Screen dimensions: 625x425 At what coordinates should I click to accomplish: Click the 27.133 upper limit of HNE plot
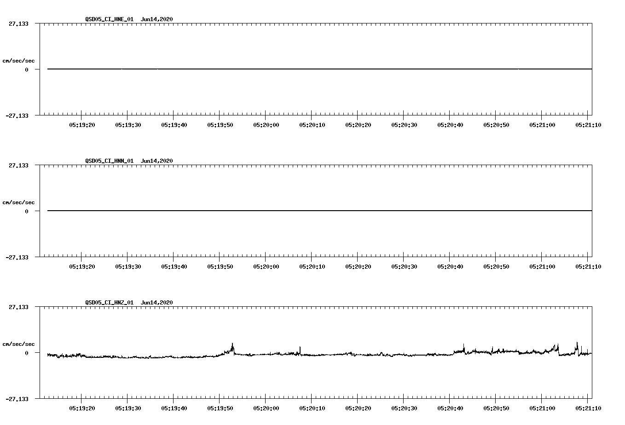(x=18, y=23)
